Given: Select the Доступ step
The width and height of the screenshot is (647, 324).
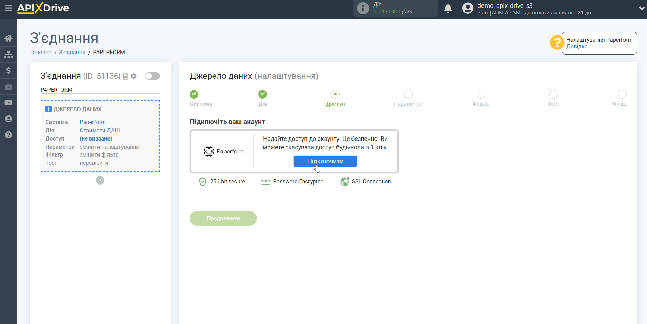Looking at the screenshot, I should click(335, 94).
